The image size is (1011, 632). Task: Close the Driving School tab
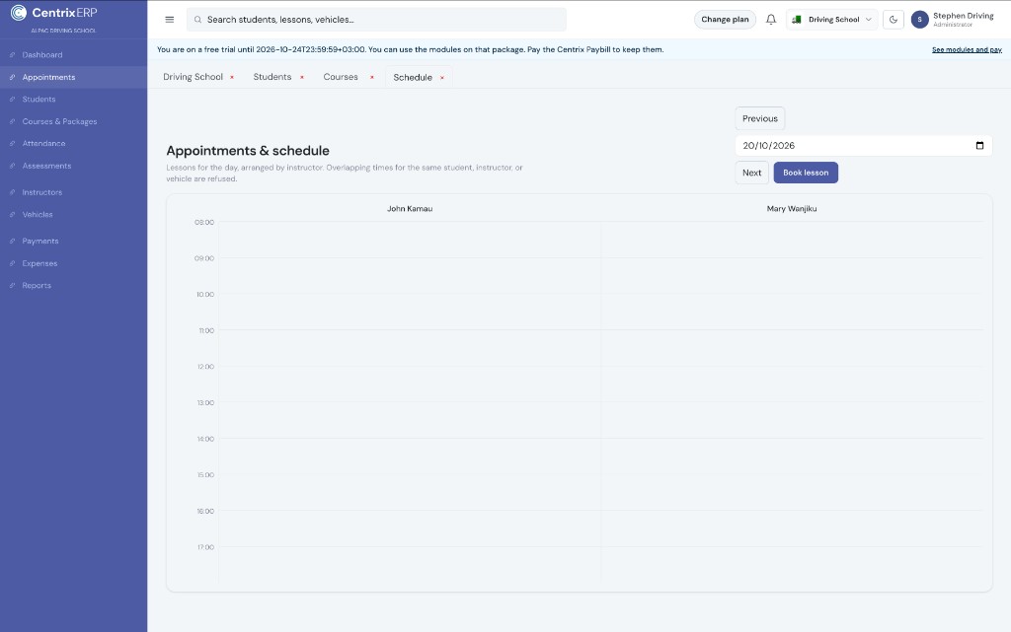(232, 77)
